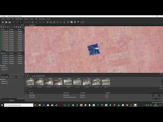Open the VLC cone icon in taskbar
This screenshot has width=163, height=122.
119,105
